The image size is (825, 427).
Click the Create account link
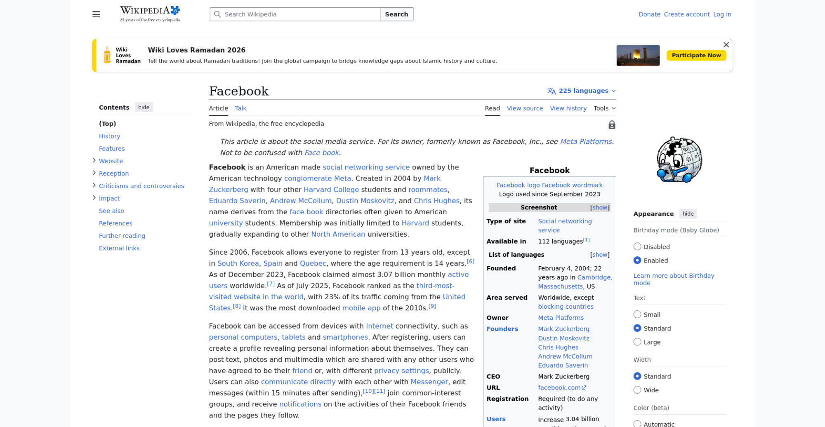pyautogui.click(x=686, y=14)
